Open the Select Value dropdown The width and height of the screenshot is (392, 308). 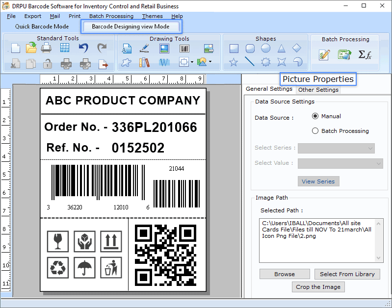(340, 163)
